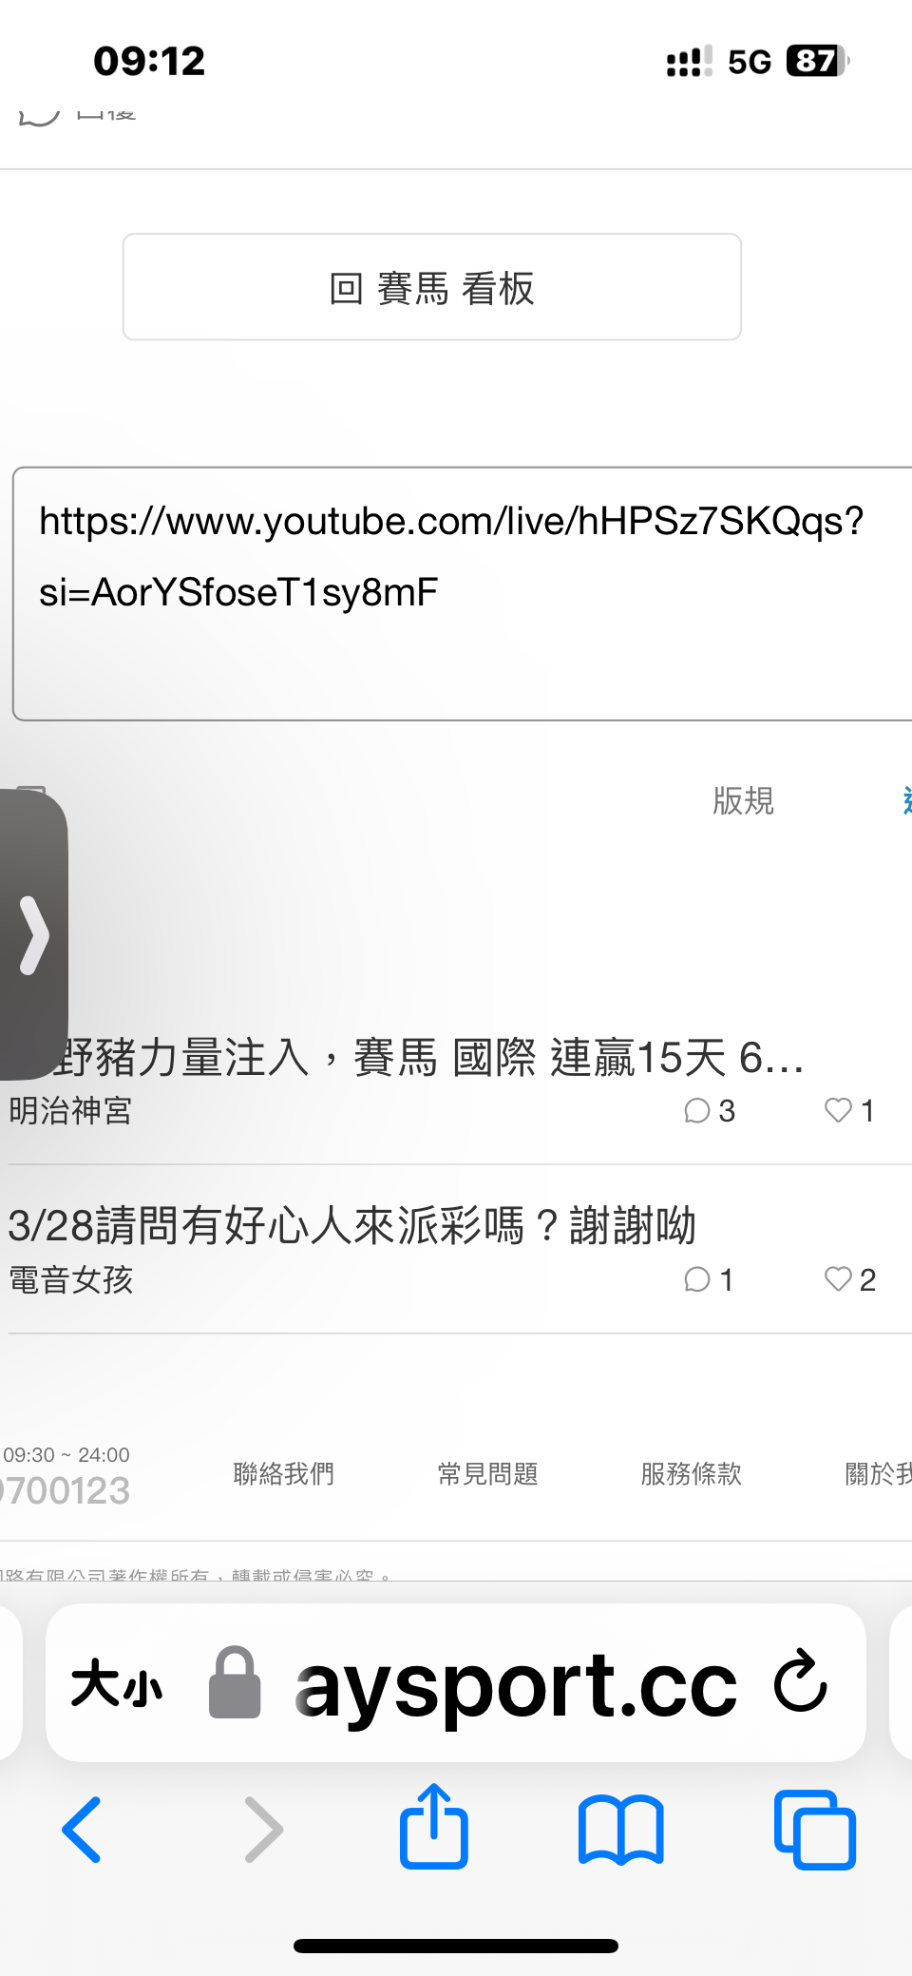Image resolution: width=912 pixels, height=1976 pixels.
Task: Tap the Safari back arrow
Action: coord(82,1830)
